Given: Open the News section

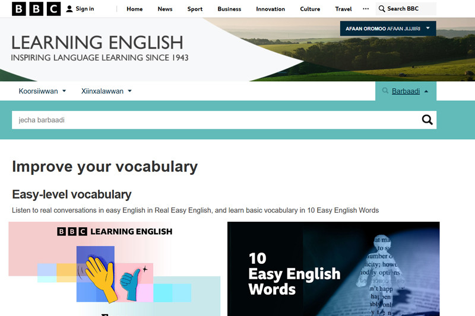Looking at the screenshot, I should (x=165, y=9).
